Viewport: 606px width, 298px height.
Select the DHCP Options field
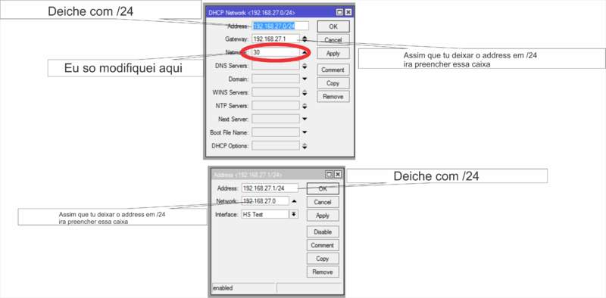276,146
